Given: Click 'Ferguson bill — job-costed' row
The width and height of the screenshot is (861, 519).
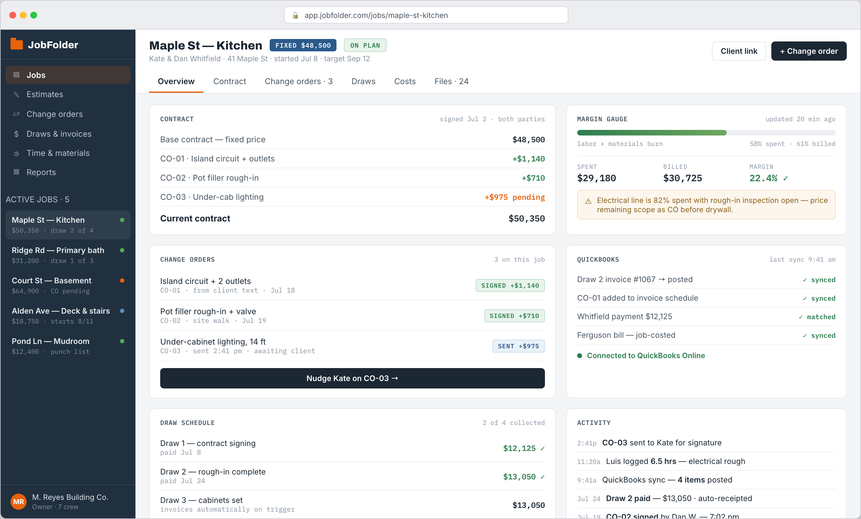Looking at the screenshot, I should 706,335.
